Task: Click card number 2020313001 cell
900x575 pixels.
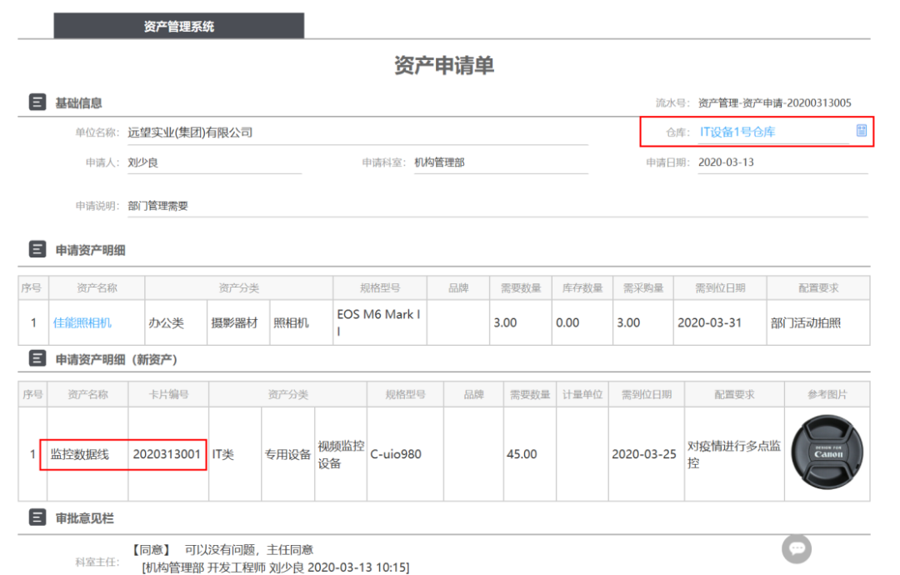Action: point(167,455)
